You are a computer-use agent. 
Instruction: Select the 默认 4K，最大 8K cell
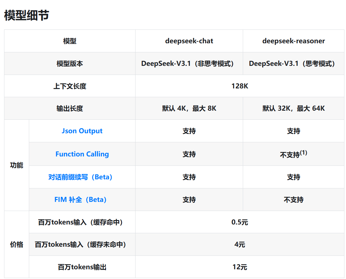click(189, 108)
